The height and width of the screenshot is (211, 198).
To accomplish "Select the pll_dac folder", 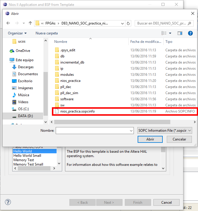I will coord(66,87).
